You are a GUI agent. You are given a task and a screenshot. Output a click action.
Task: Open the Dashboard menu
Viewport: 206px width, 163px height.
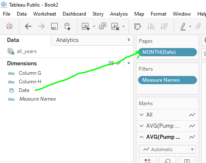coord(74,14)
